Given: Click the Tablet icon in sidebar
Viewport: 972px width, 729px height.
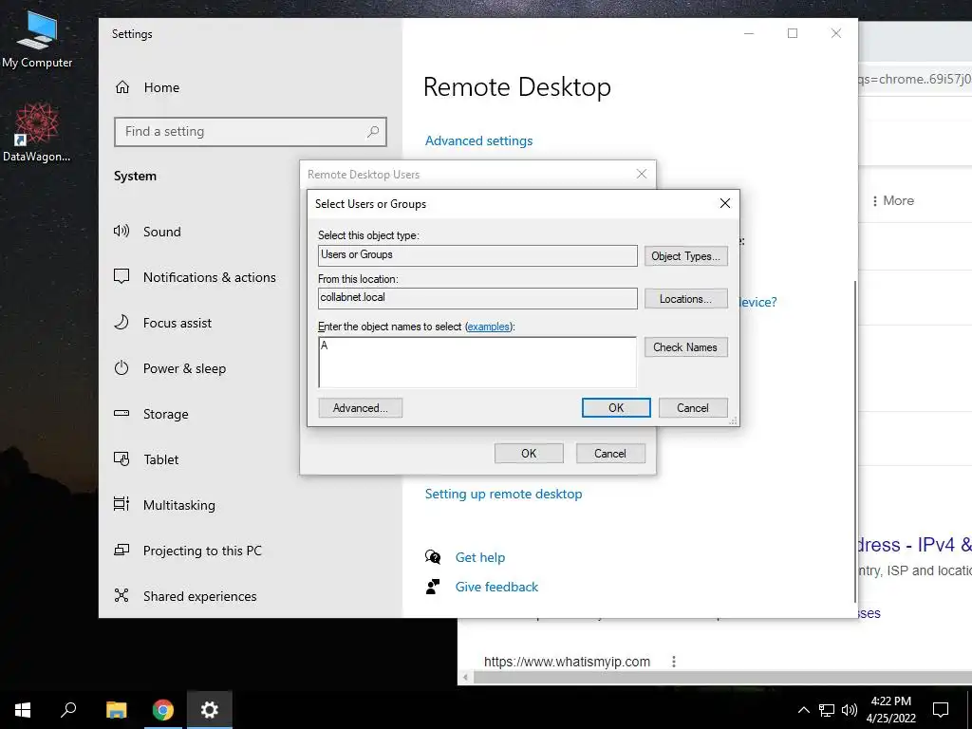Looking at the screenshot, I should (121, 458).
